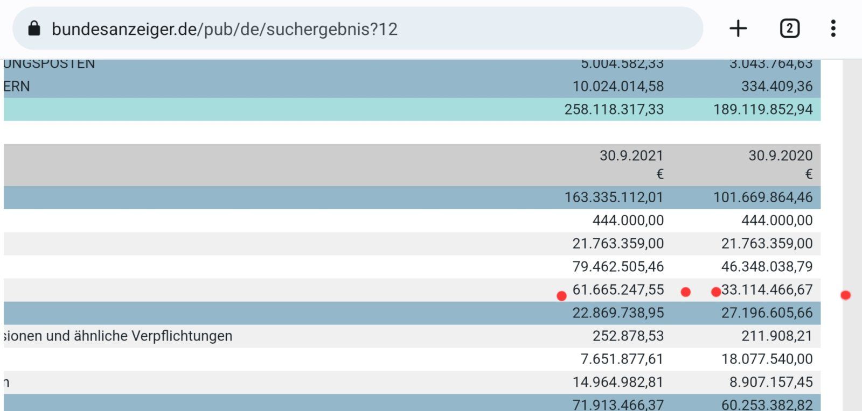Select the value 33.114.466,67

(x=767, y=289)
